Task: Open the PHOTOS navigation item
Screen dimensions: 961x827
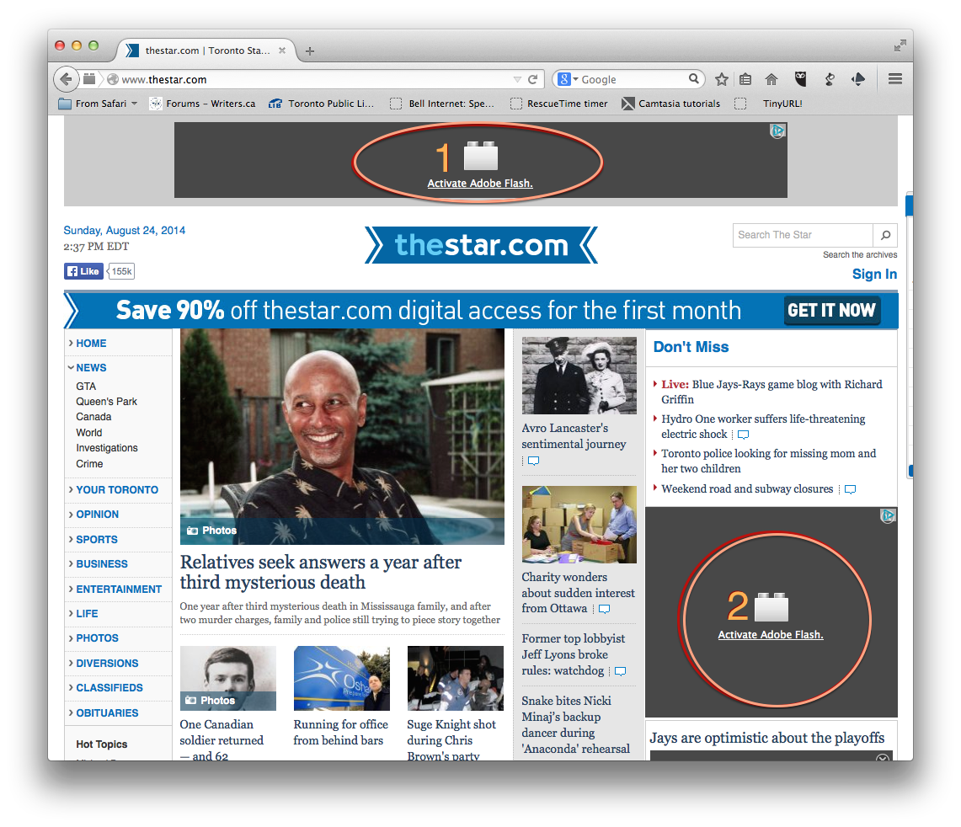Action: click(97, 638)
